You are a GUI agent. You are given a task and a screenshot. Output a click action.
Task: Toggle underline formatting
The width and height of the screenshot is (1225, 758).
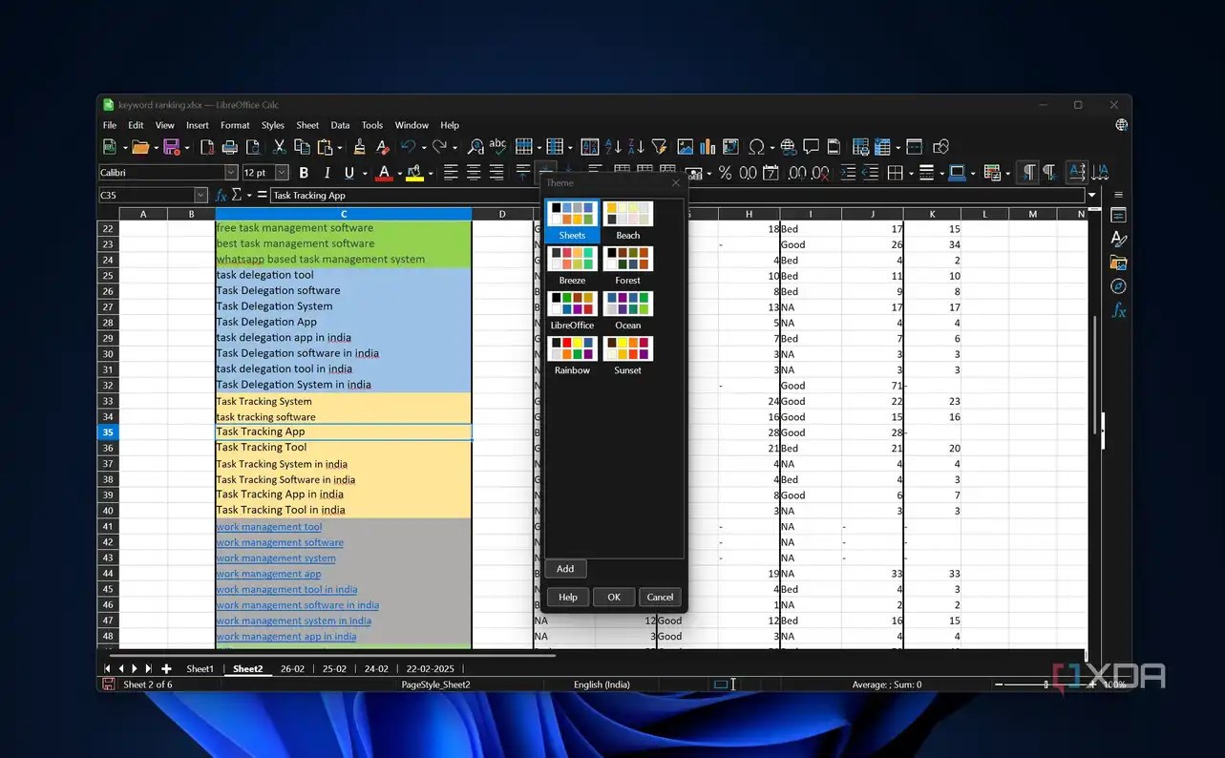point(349,173)
